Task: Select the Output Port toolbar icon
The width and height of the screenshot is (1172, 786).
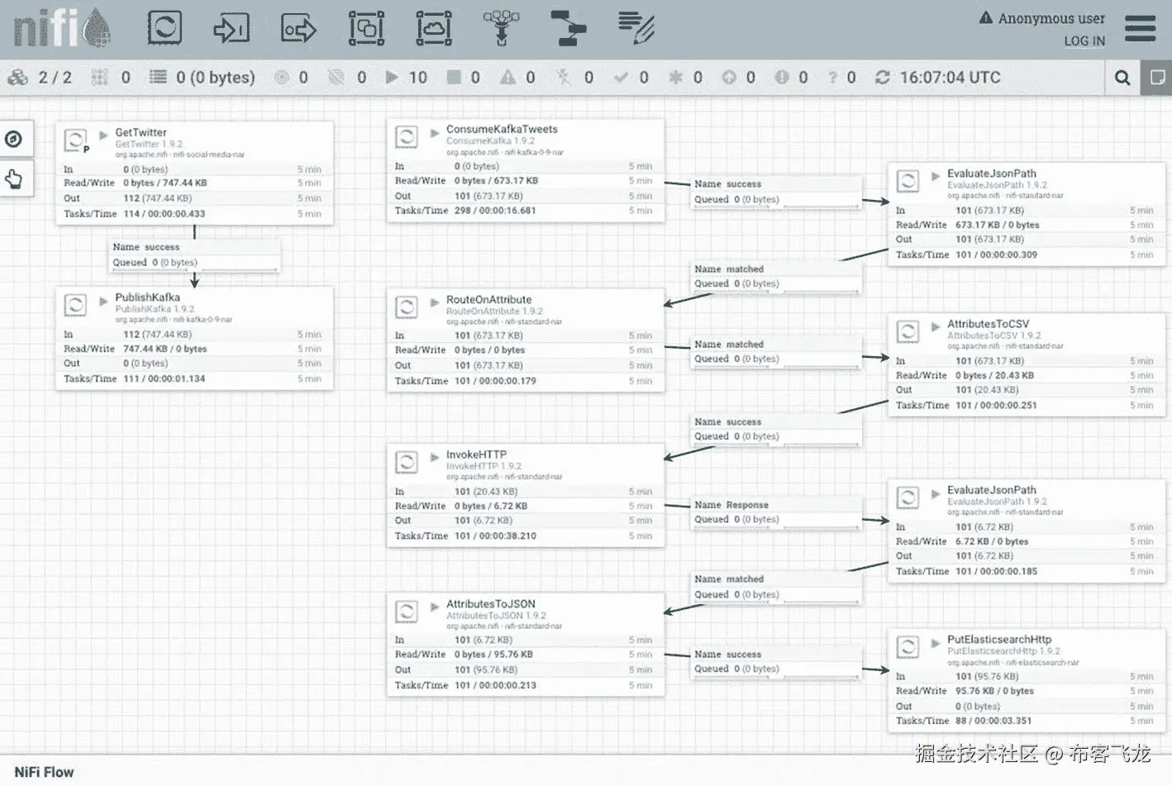Action: [x=298, y=28]
